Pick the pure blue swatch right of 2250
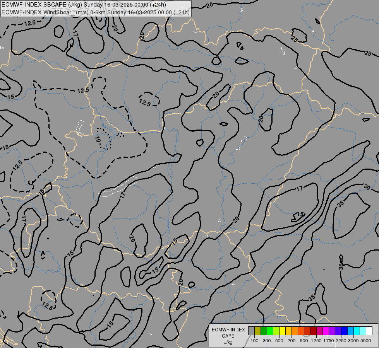 pos(344,331)
